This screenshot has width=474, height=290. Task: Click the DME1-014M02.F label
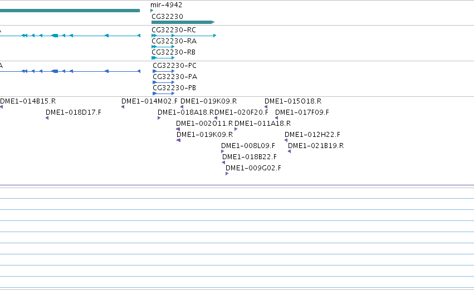point(149,101)
